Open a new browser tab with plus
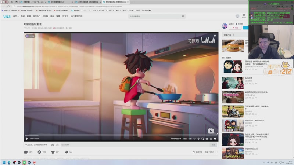Screen dimensions: 294x165 click(x=132, y=2)
